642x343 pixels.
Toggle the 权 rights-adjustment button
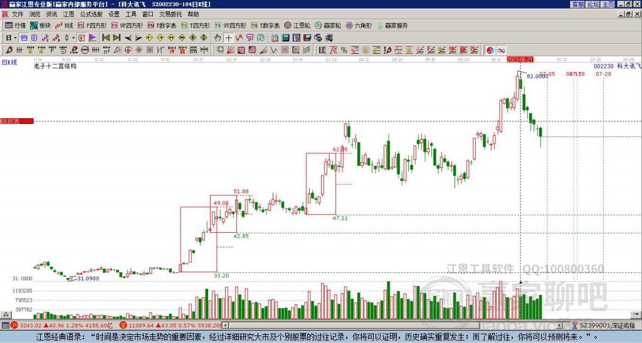82,38
